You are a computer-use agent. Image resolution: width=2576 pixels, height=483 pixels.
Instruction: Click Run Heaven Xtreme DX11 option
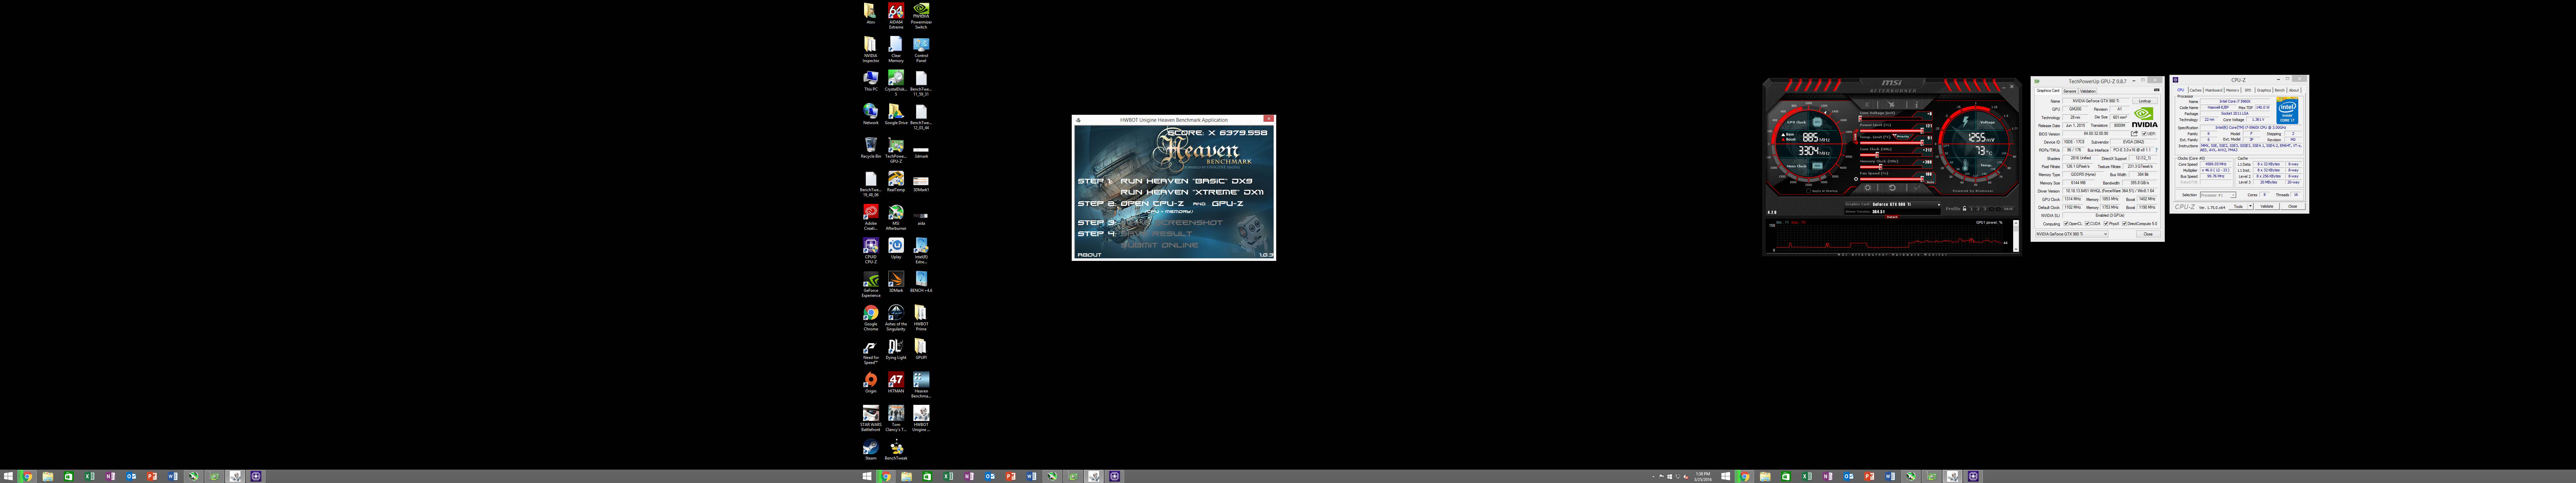tap(1192, 192)
